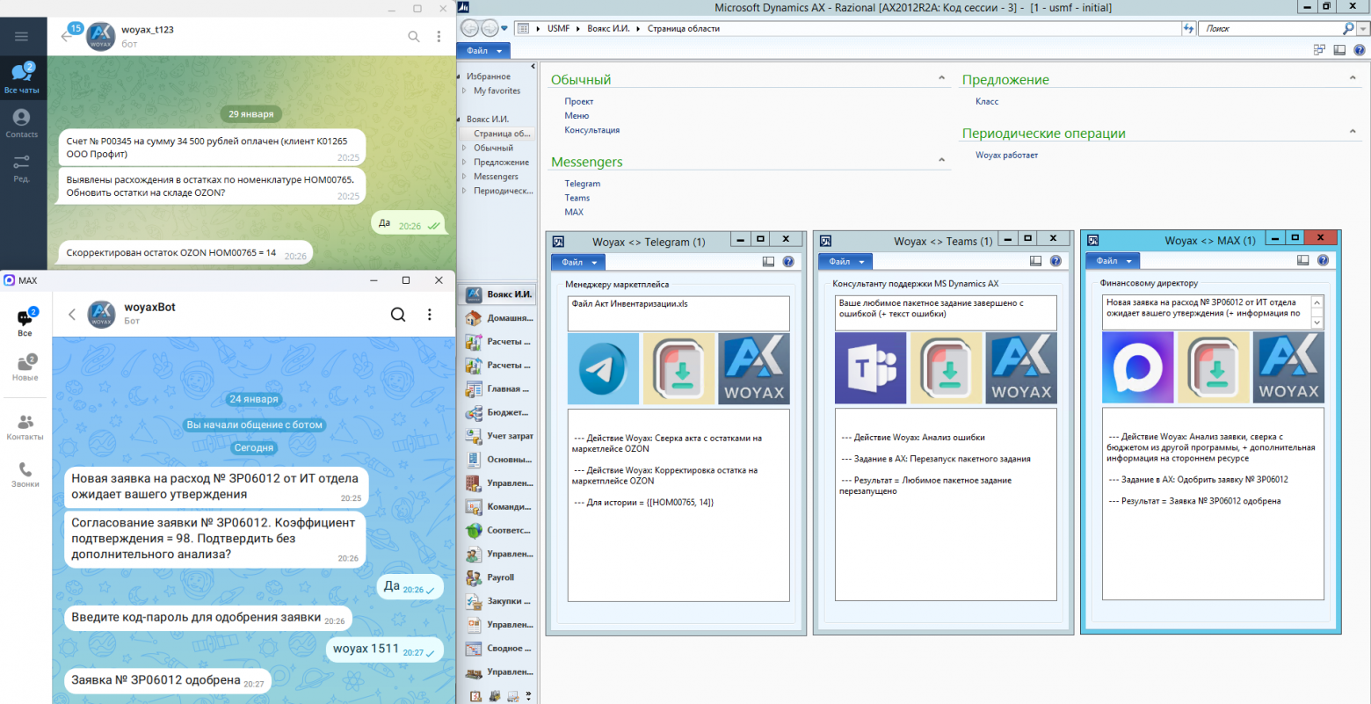This screenshot has height=704, width=1371.
Task: Open the main AX 'Файл' menu
Action: [482, 51]
